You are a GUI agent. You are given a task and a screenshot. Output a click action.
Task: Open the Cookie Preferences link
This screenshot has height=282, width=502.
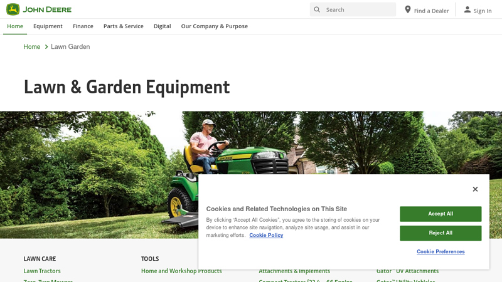(x=441, y=252)
